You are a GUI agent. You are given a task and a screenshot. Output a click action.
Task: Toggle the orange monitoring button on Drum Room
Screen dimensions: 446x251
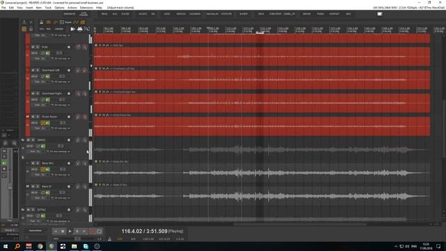click(x=43, y=123)
